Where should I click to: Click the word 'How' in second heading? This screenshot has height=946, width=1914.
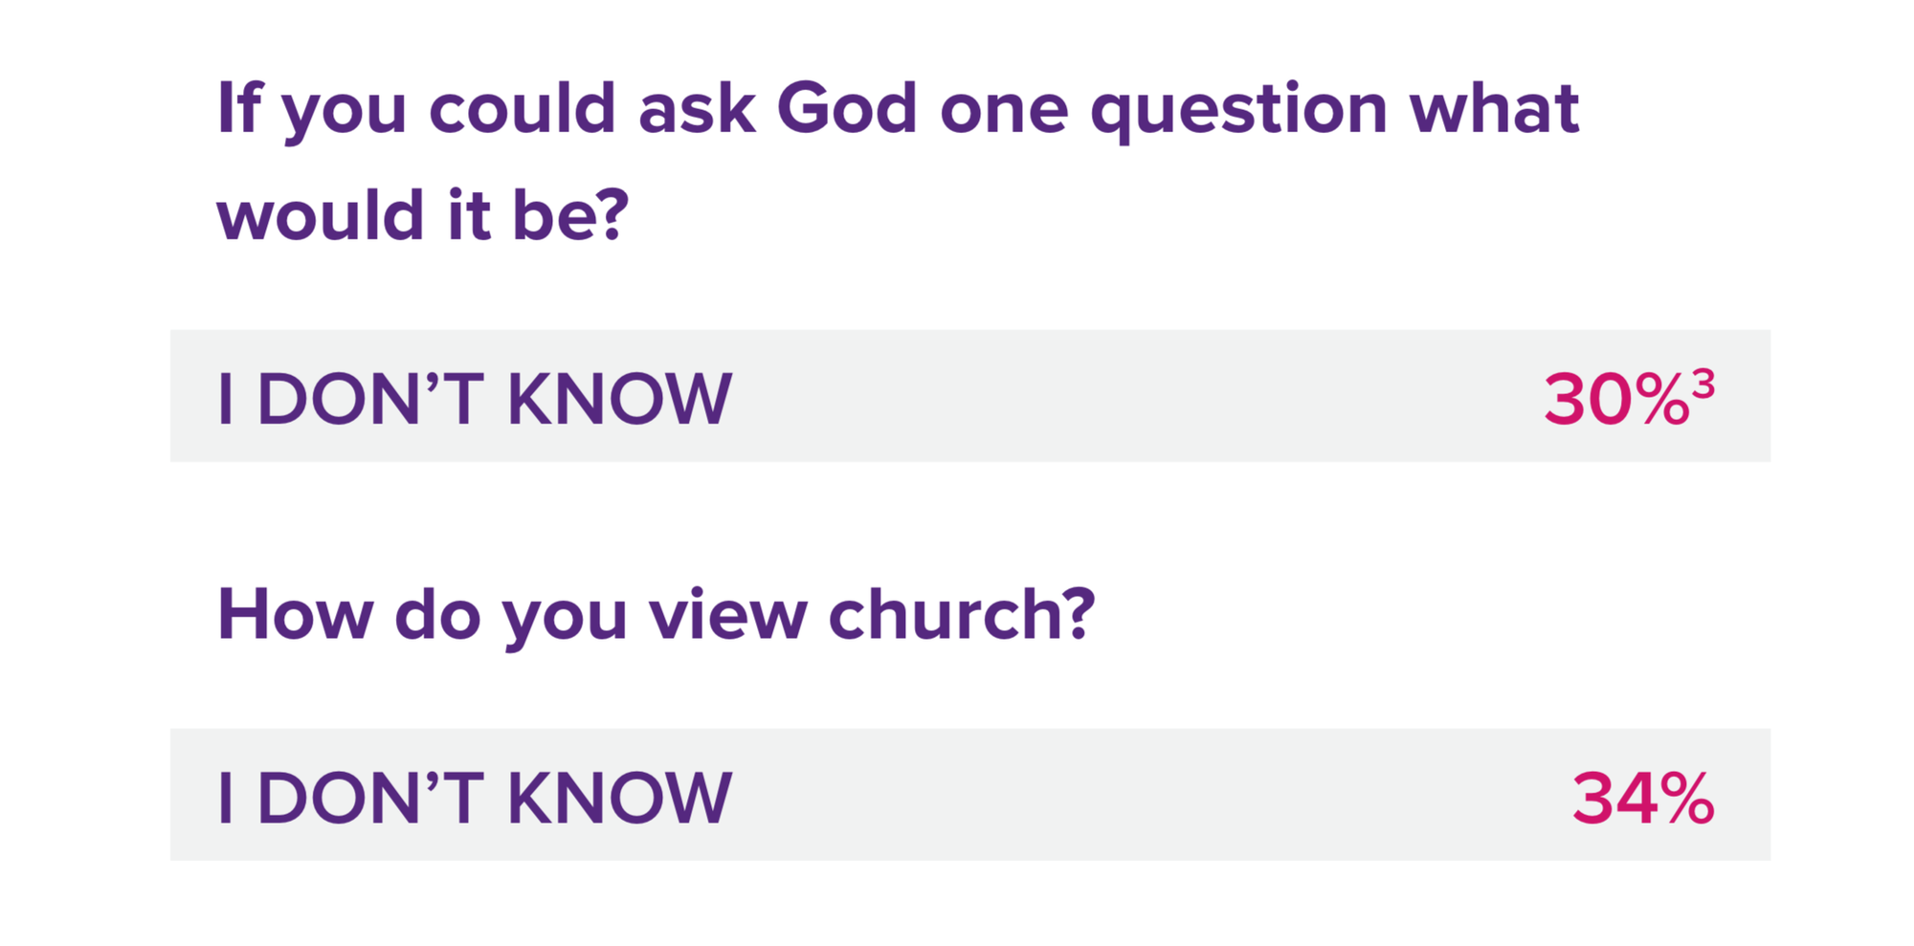coord(295,615)
